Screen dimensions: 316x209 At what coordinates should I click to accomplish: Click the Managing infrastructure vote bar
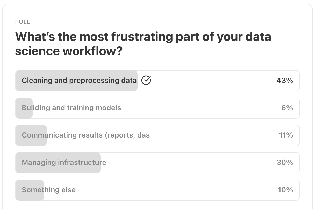58,163
